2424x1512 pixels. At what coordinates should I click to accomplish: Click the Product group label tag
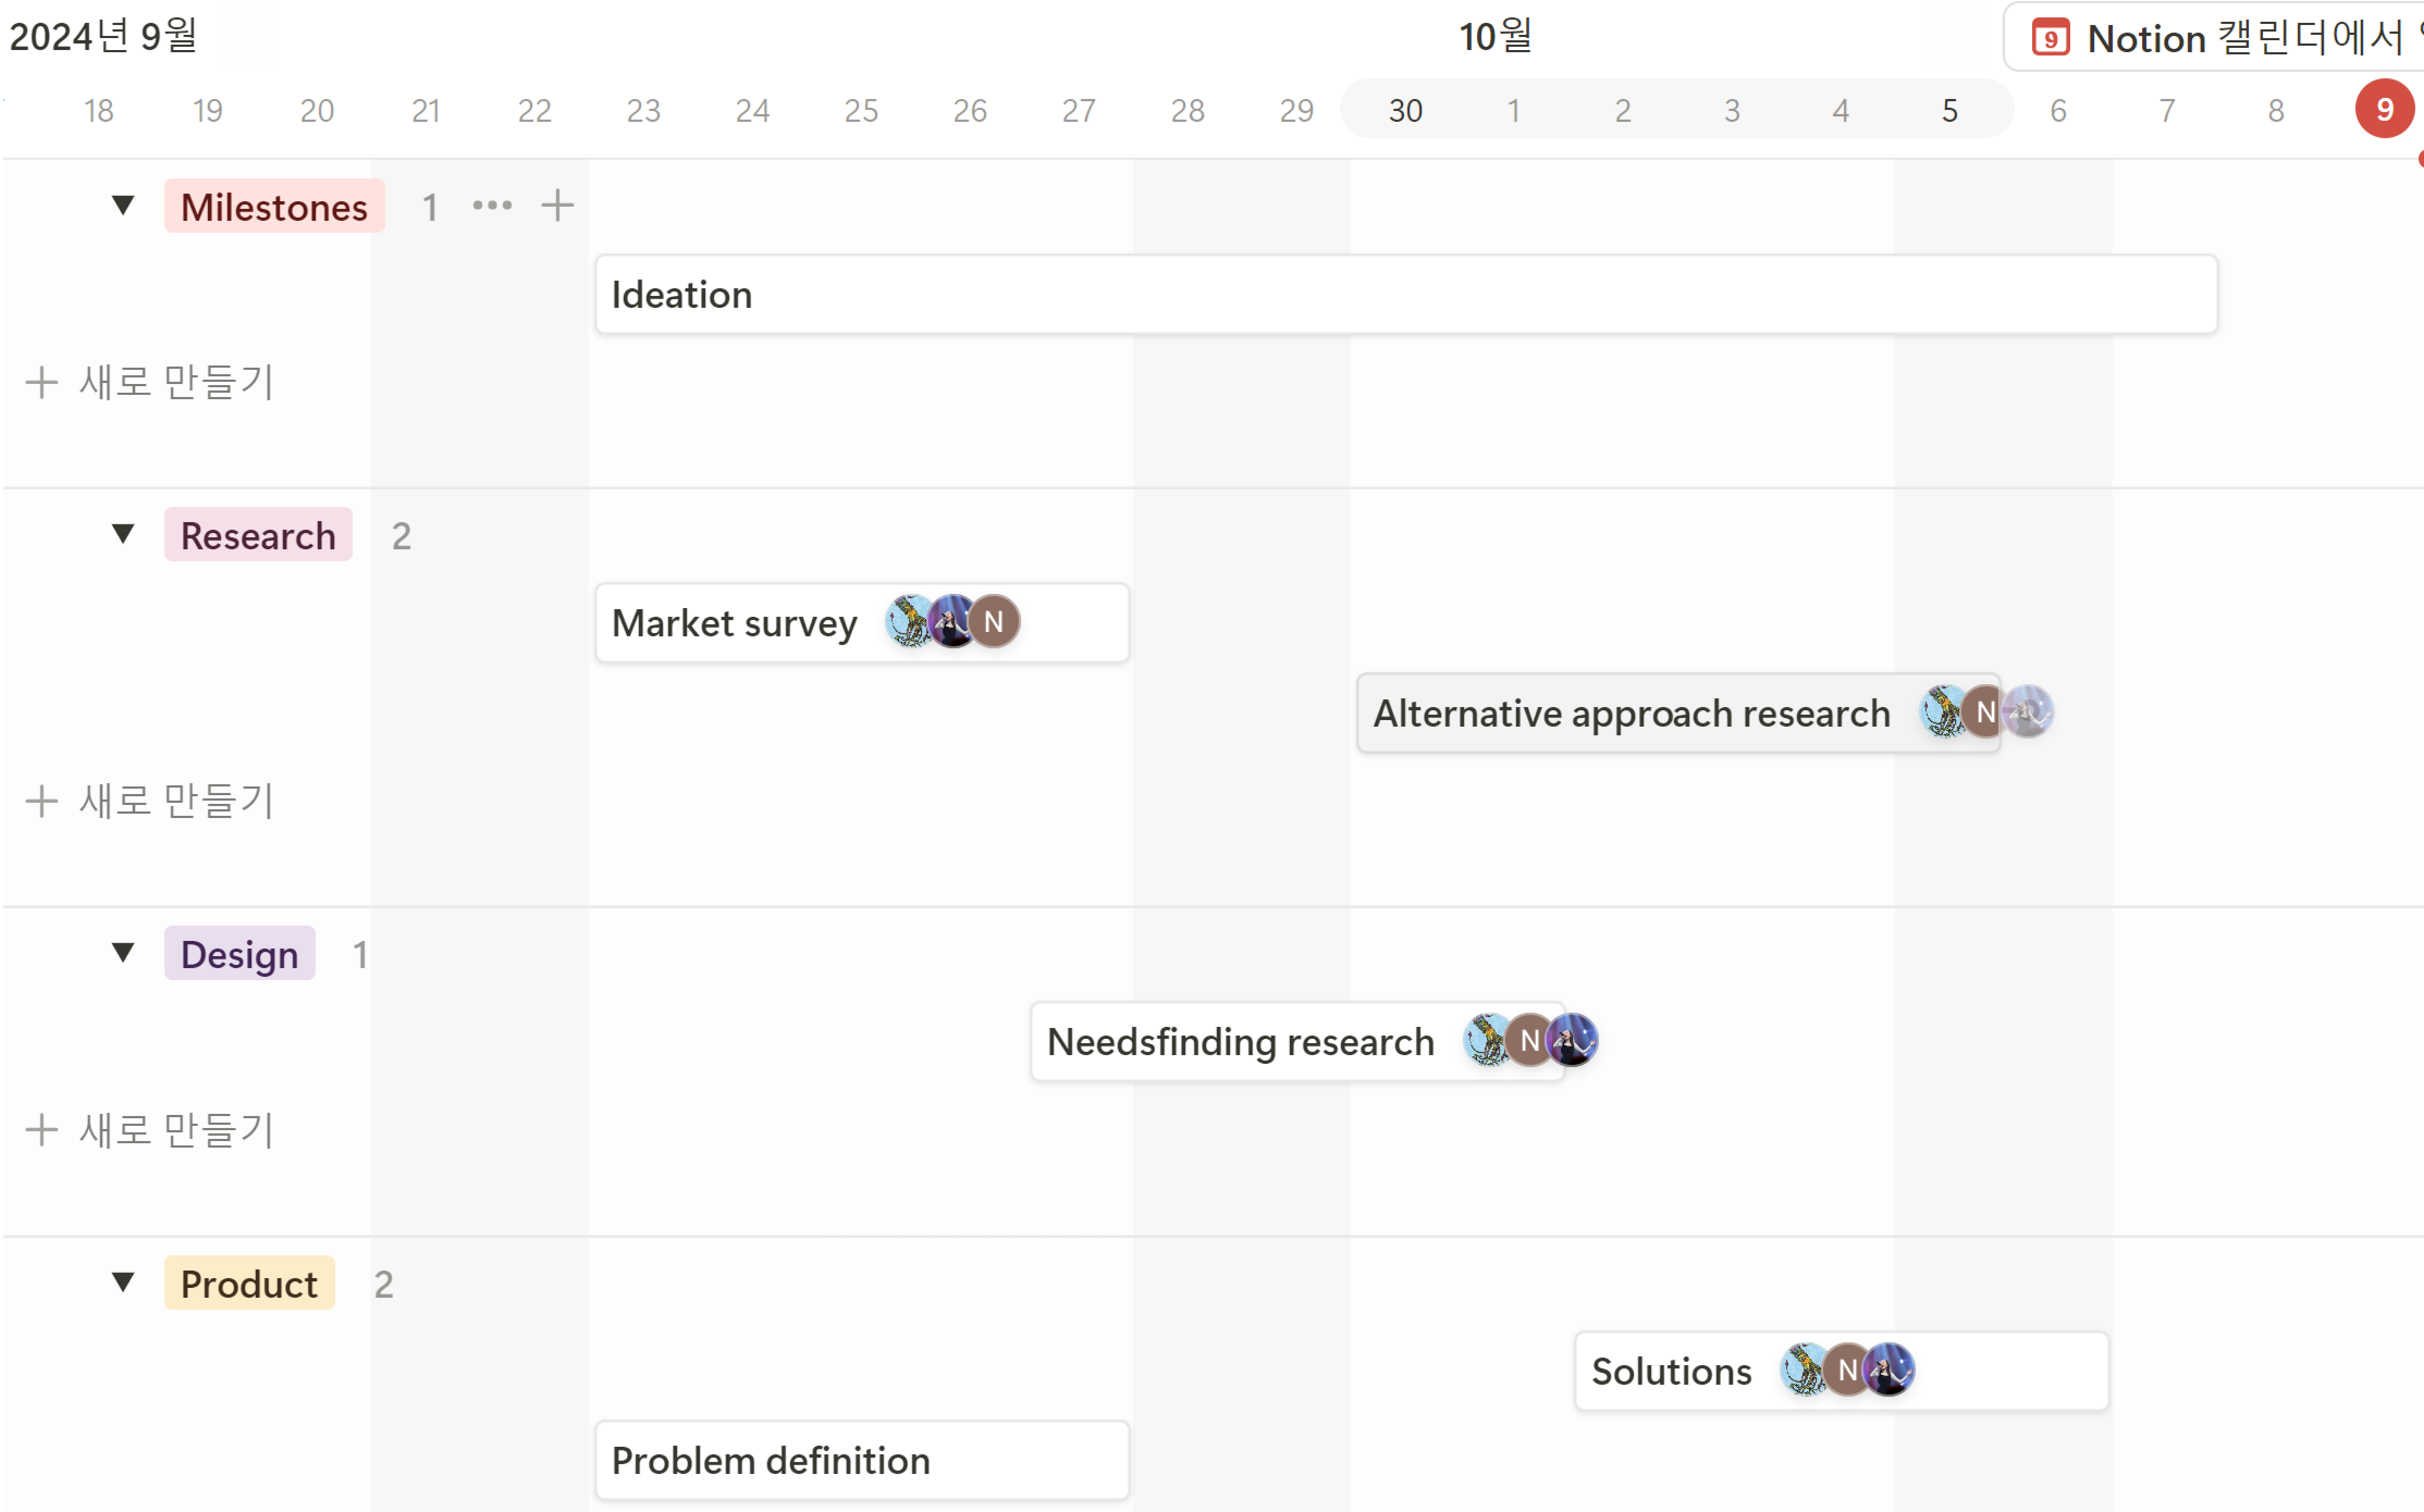click(249, 1283)
